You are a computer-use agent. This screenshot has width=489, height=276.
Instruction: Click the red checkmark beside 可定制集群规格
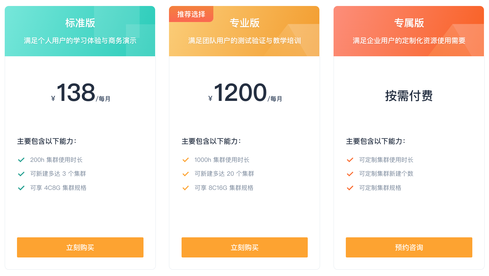[350, 188]
